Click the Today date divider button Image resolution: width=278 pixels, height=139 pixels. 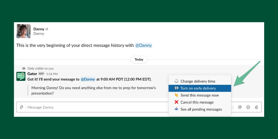click(139, 59)
